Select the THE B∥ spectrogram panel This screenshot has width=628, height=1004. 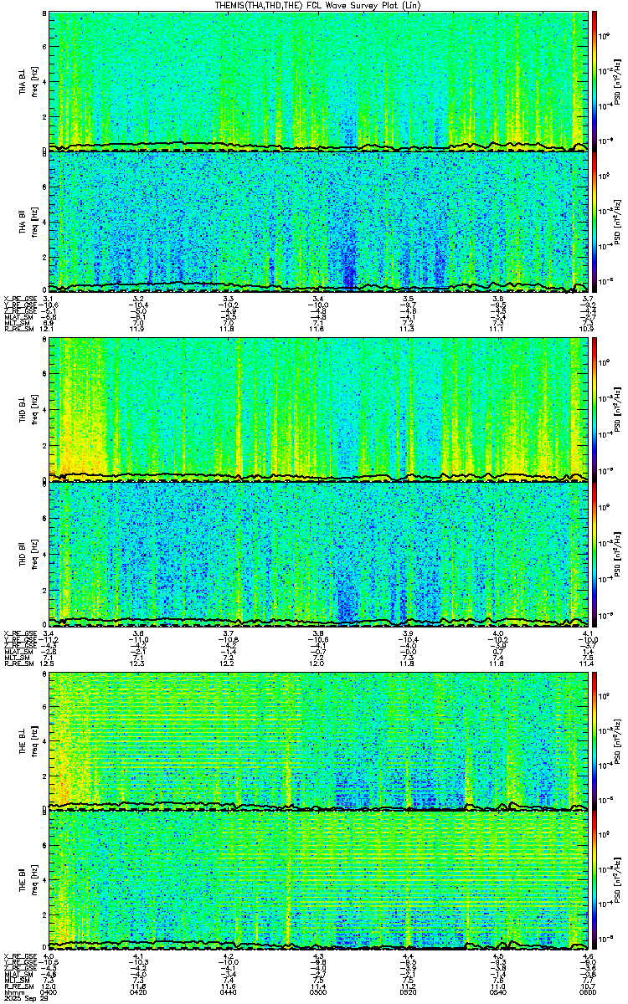(318, 881)
